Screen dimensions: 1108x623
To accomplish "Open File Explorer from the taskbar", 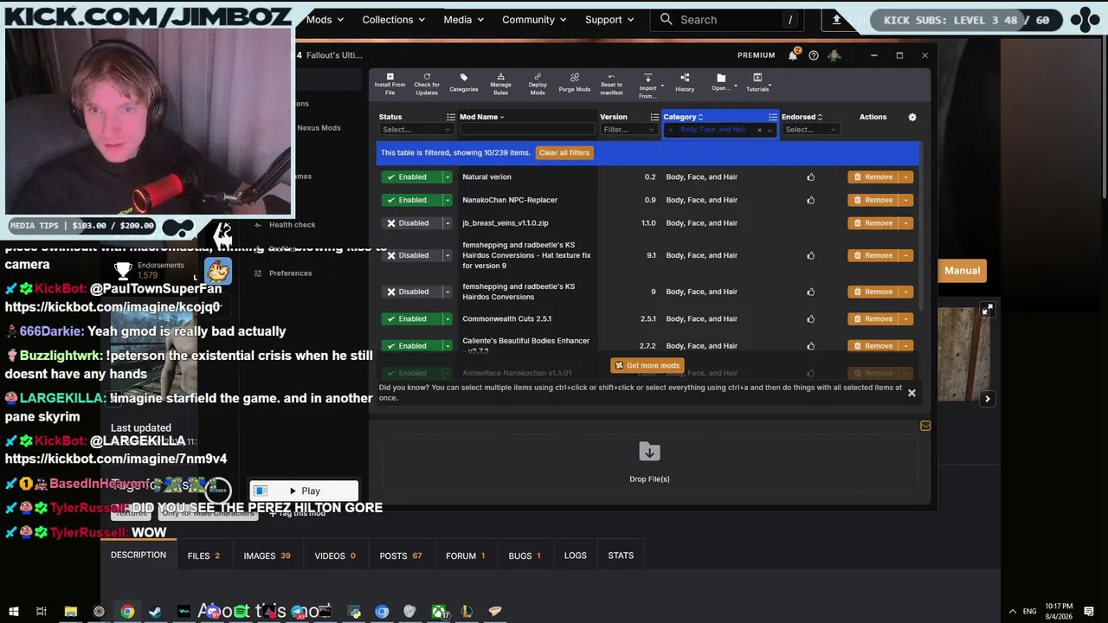I will [x=71, y=612].
